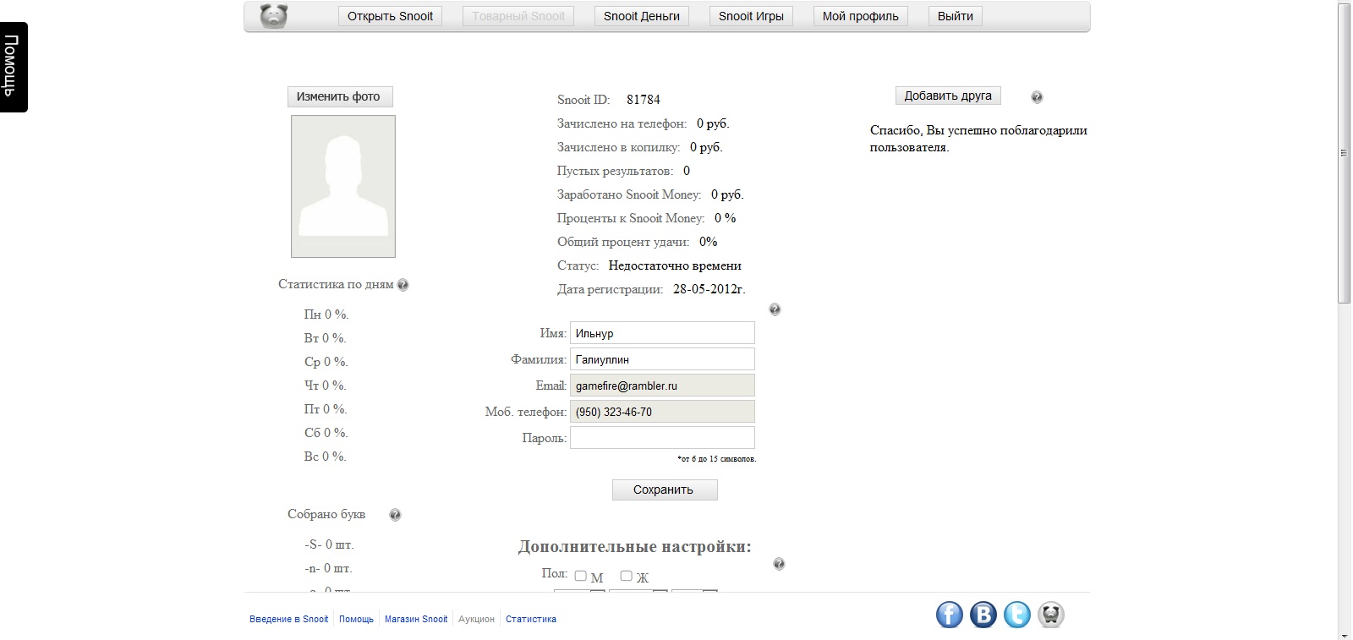This screenshot has height=640, width=1353.
Task: Click the 'Пн 0 %.' statistics row
Action: point(326,315)
